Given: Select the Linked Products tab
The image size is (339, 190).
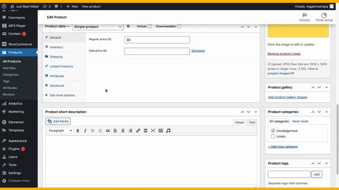Looking at the screenshot, I should (65, 66).
